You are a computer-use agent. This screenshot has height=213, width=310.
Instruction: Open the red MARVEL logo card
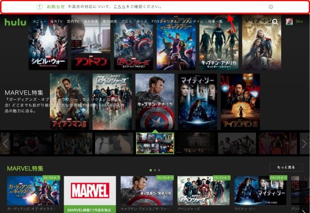click(90, 190)
